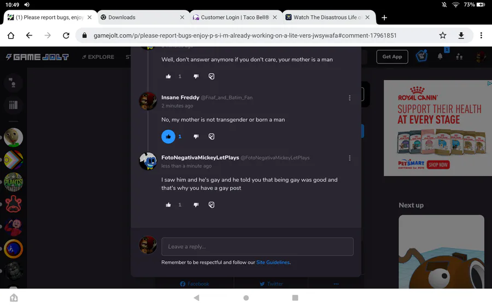492x307 pixels.
Task: Open the Royal Canin advertisement
Action: 438,128
